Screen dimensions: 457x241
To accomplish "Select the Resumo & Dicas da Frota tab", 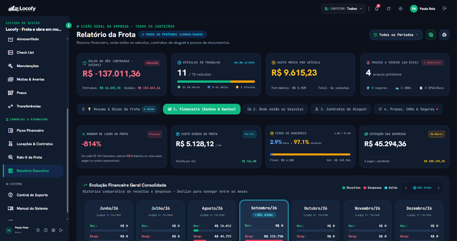I will tap(119, 109).
